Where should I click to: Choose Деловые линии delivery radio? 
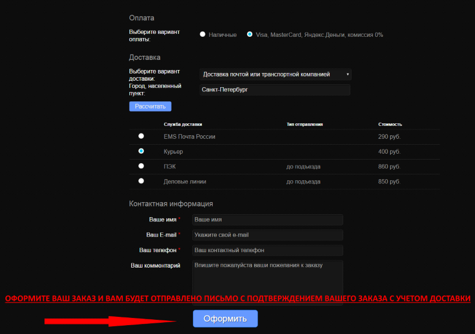tap(141, 181)
